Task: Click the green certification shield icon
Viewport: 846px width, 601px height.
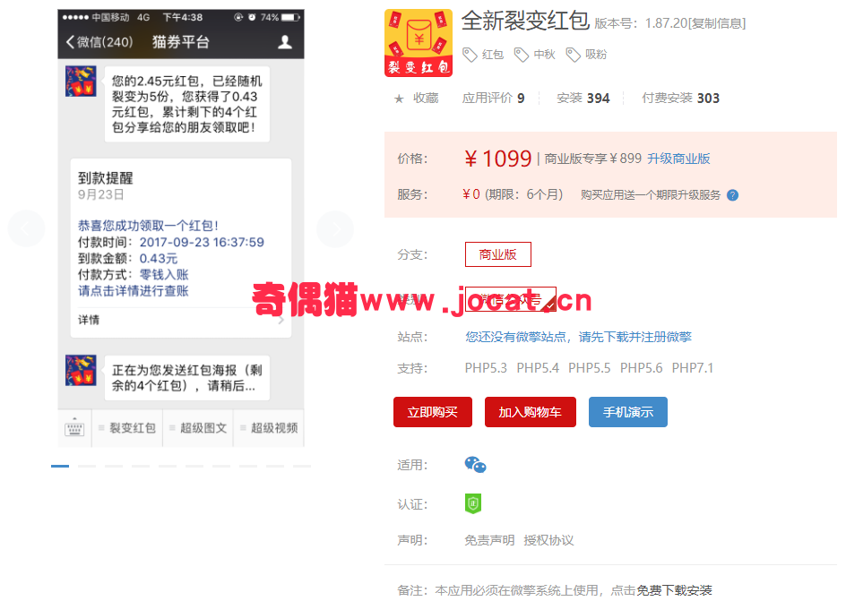Action: [472, 503]
